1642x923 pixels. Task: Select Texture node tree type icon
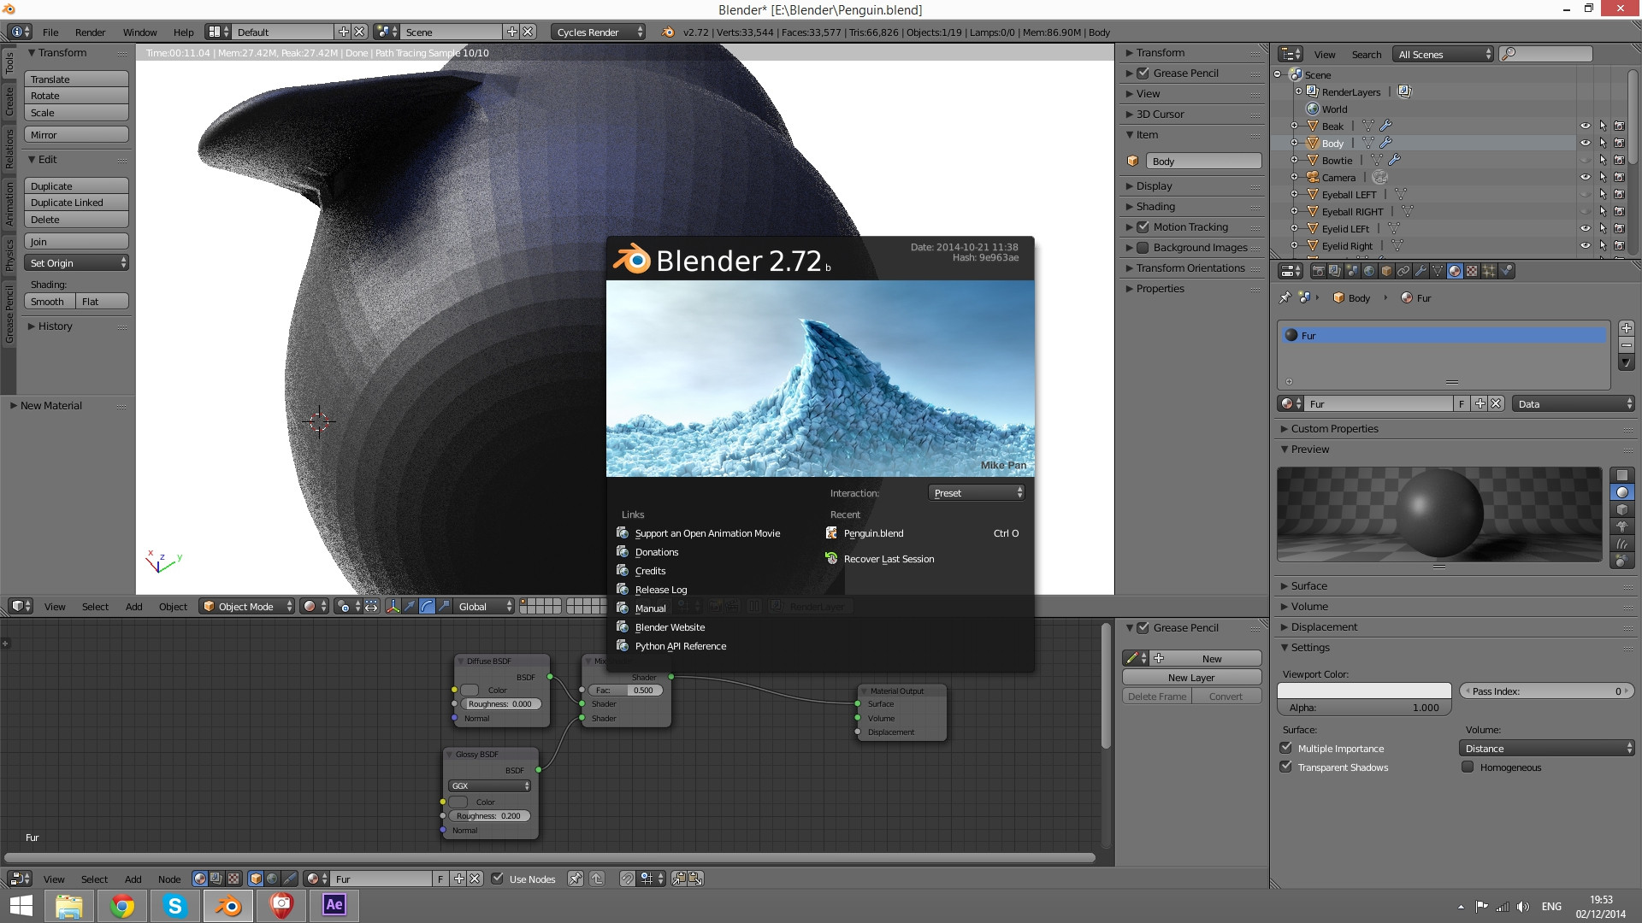[x=233, y=879]
